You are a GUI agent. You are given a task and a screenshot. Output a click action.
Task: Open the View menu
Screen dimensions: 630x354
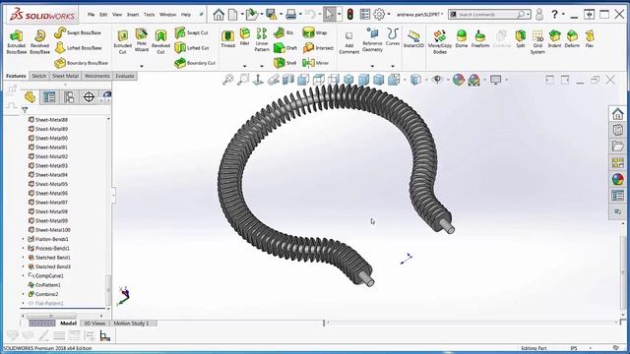click(117, 15)
